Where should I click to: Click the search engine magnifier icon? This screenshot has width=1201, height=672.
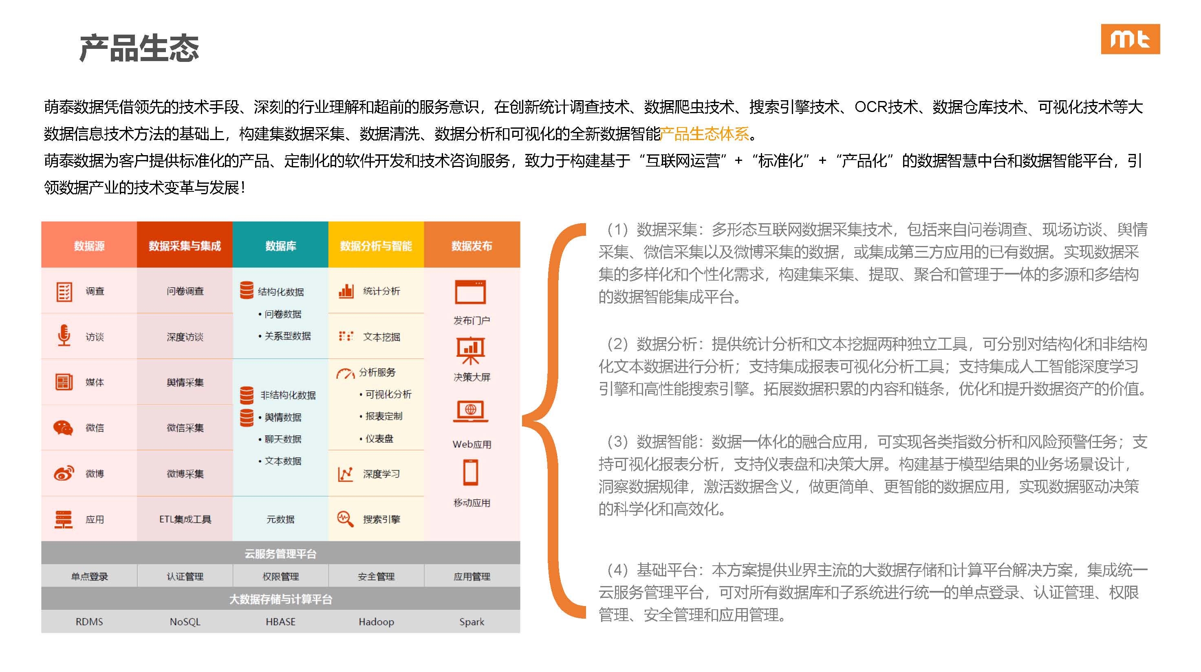345,519
